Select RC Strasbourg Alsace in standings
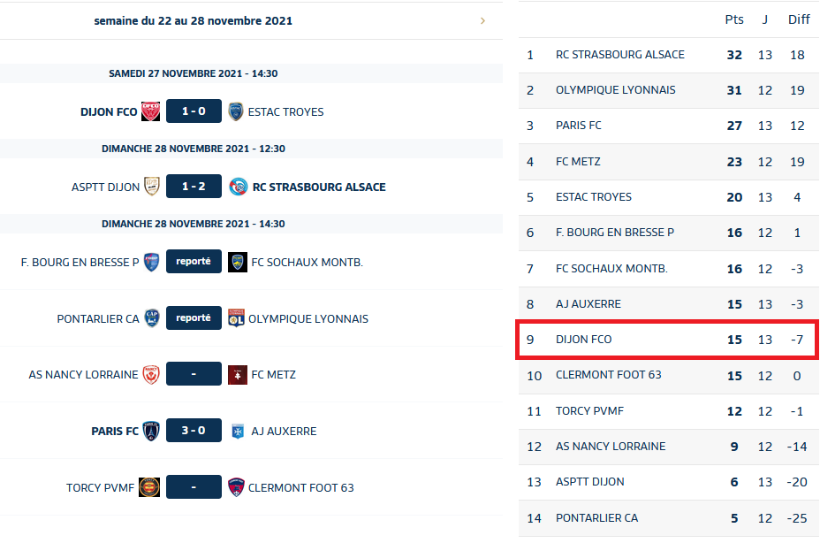 (x=619, y=55)
